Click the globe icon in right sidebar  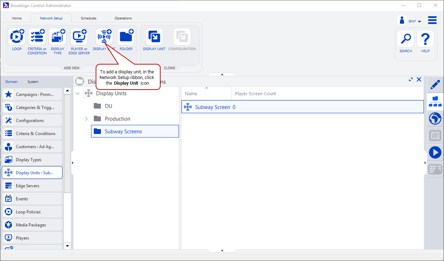point(435,118)
